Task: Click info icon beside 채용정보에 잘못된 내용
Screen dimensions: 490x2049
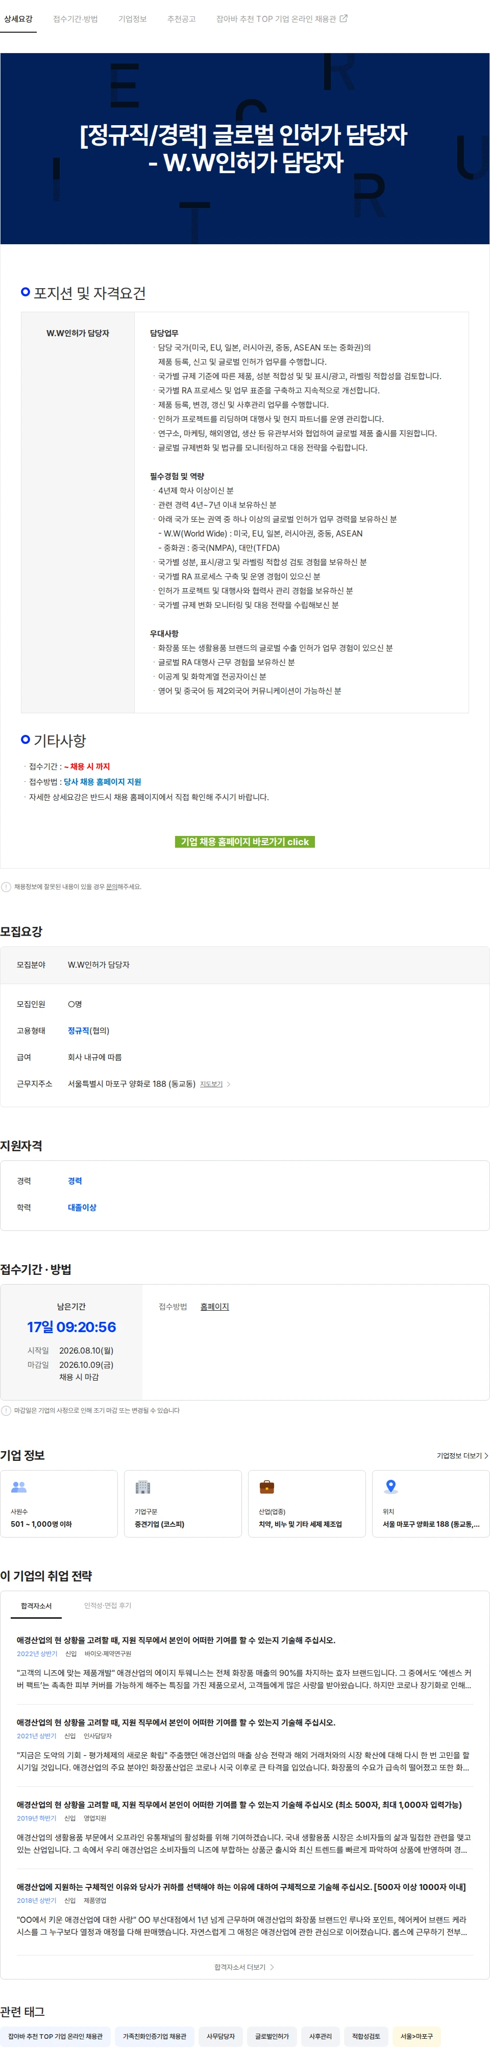Action: tap(6, 887)
